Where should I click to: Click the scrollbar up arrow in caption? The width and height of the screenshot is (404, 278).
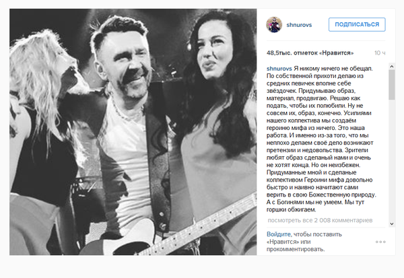point(392,67)
